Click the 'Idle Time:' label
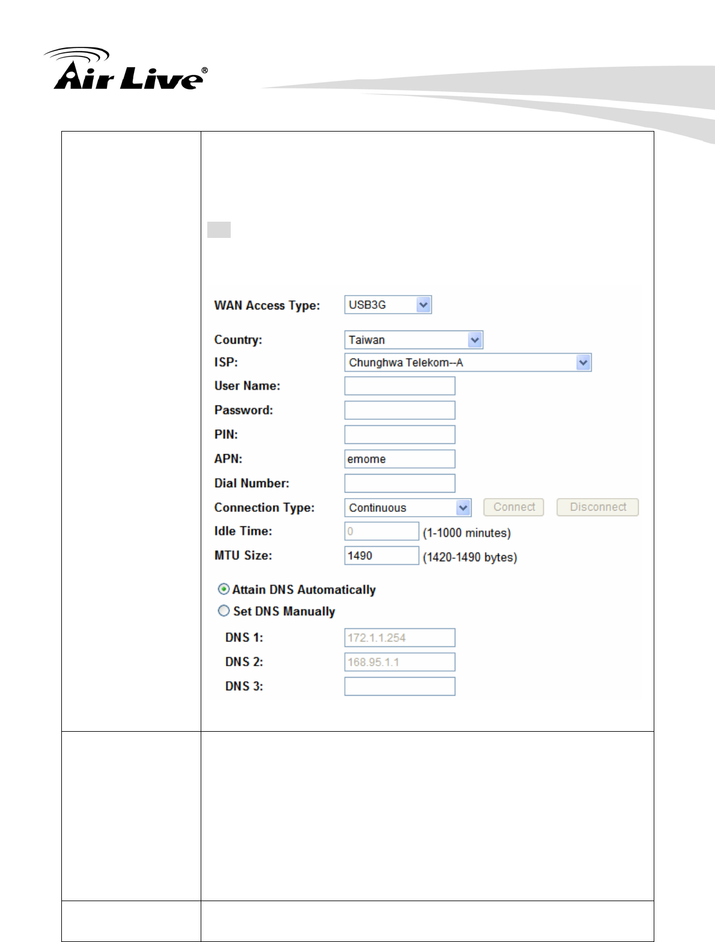Image resolution: width=715 pixels, height=942 pixels. (x=243, y=531)
